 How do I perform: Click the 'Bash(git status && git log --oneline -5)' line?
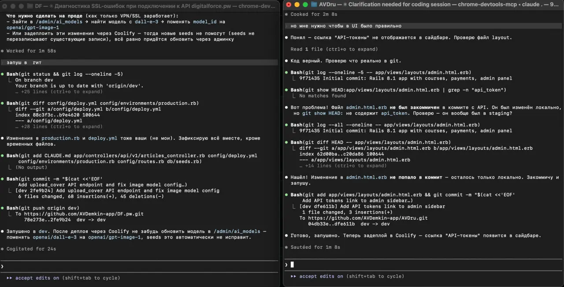(x=65, y=74)
